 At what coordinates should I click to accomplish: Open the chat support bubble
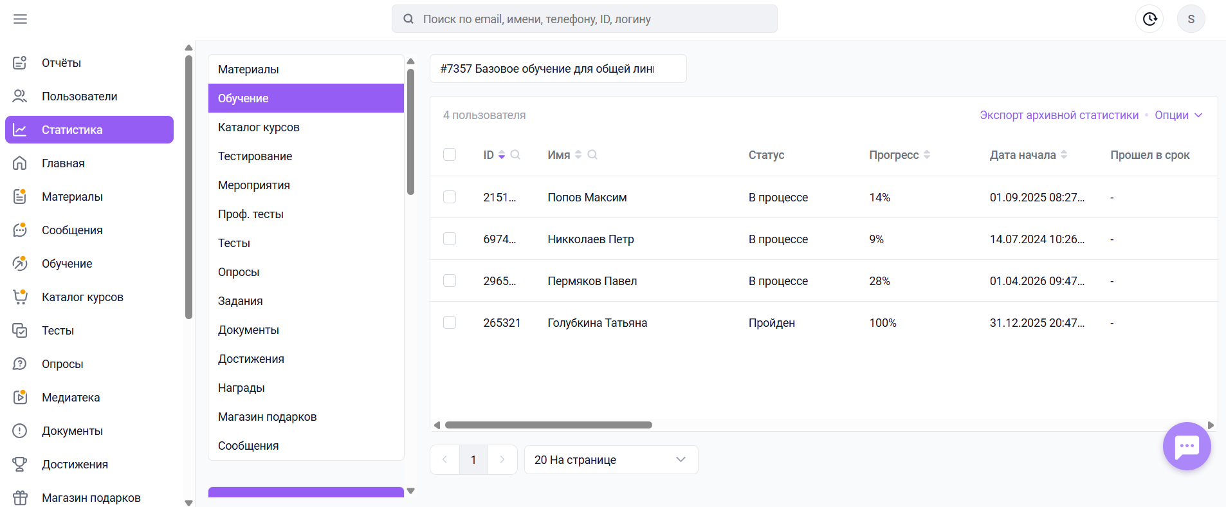[1187, 446]
